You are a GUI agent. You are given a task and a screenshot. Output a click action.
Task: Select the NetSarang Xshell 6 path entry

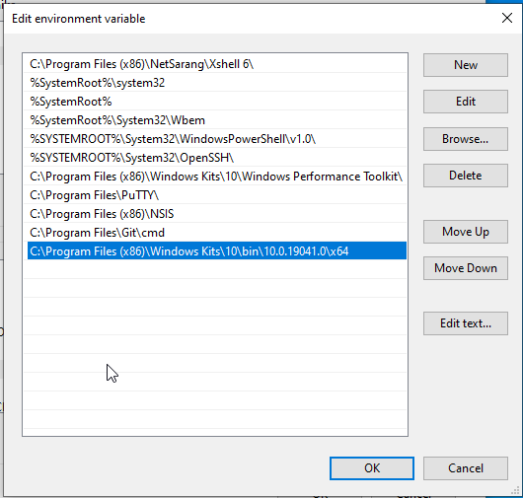click(217, 64)
